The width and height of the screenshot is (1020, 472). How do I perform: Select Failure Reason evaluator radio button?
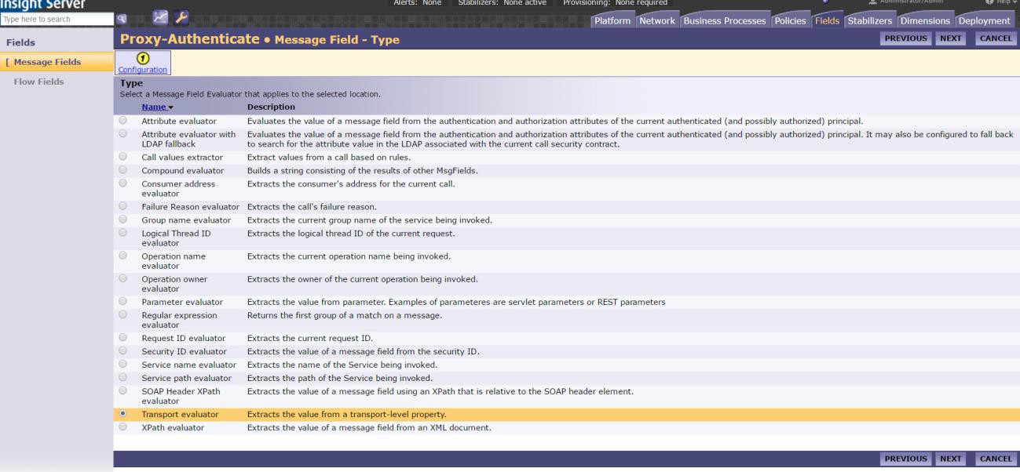tap(122, 206)
